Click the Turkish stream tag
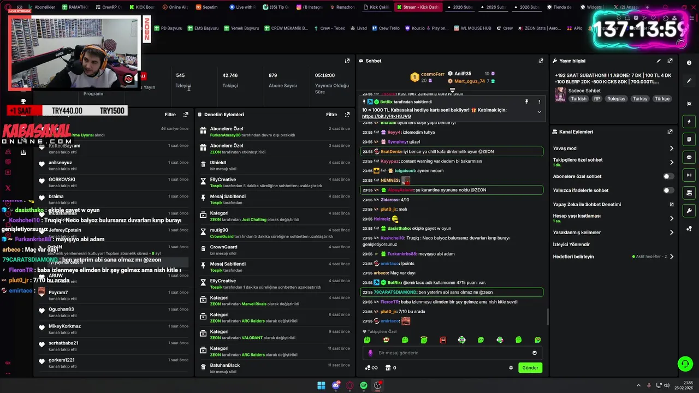This screenshot has height=393, width=699. click(578, 99)
